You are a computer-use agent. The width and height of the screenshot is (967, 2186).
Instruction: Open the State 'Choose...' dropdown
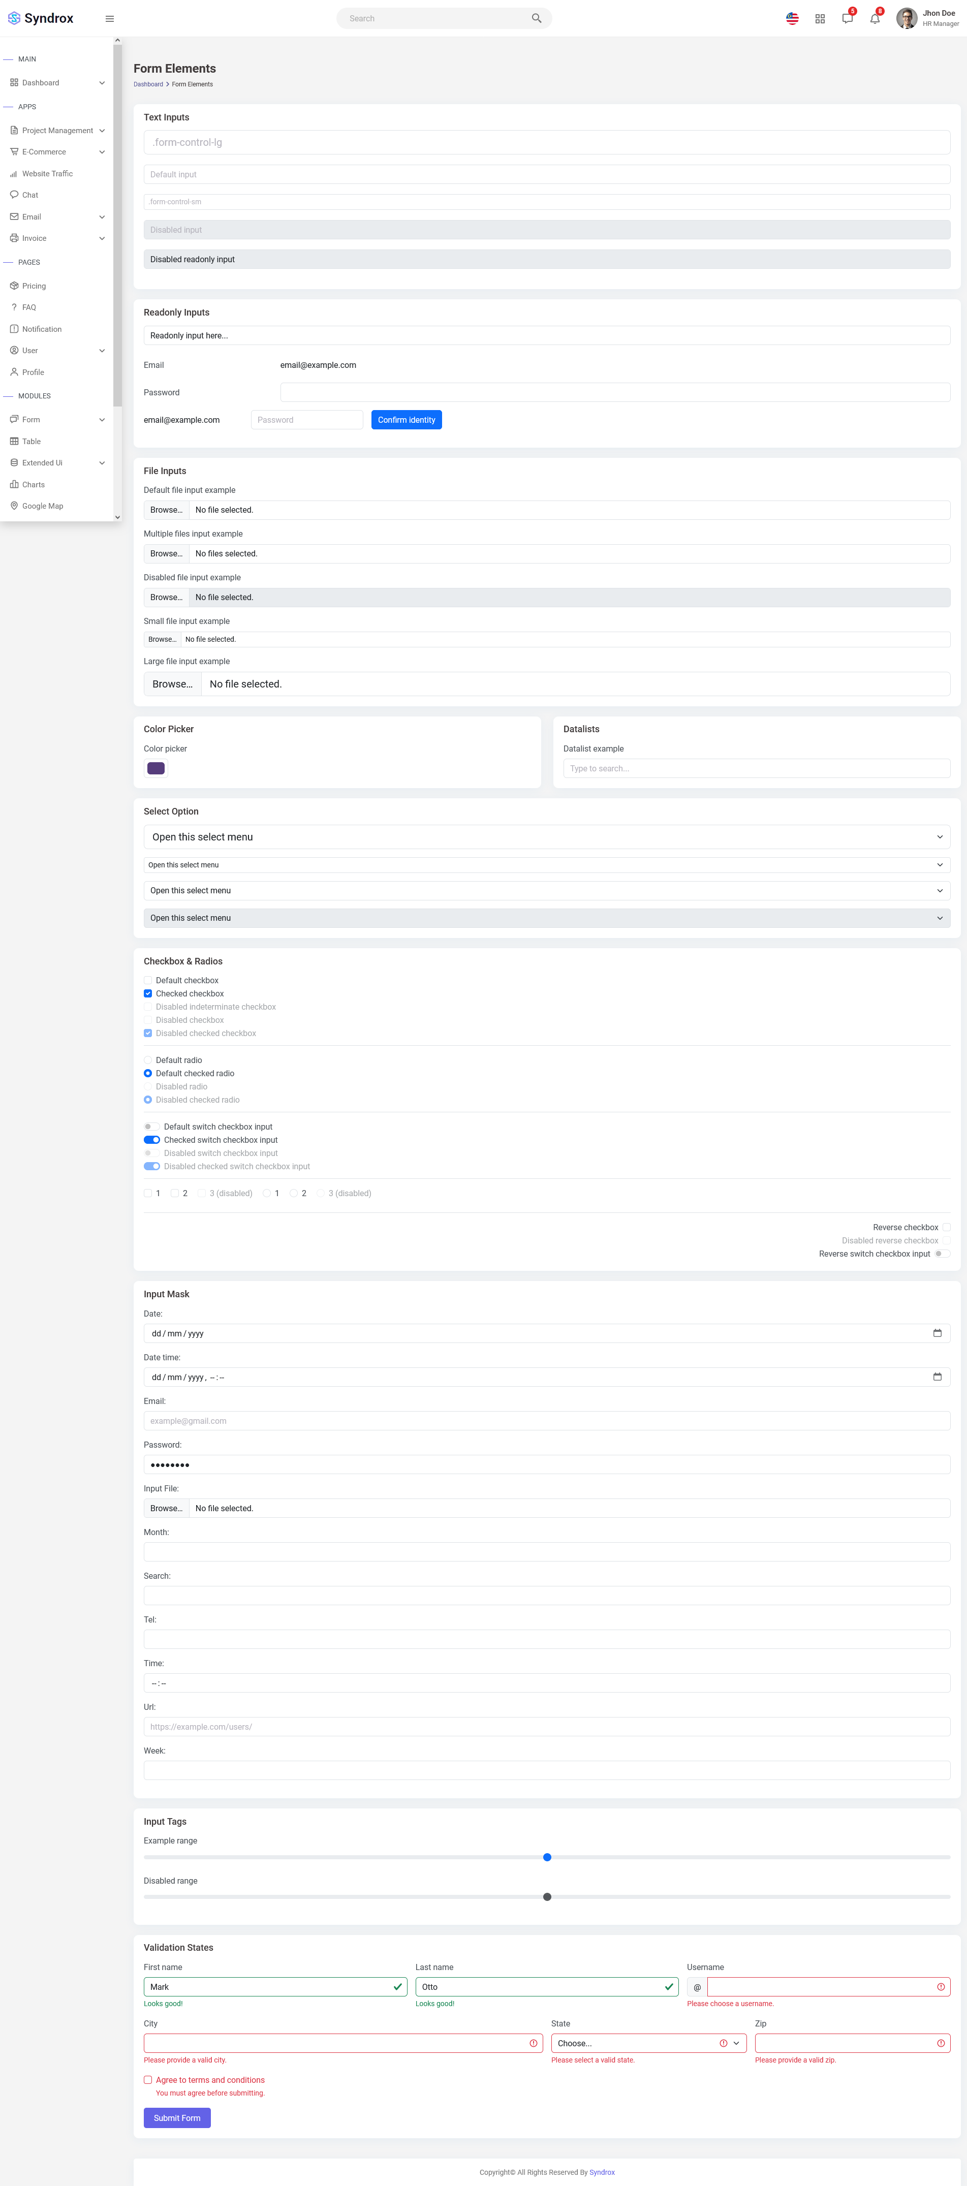(x=648, y=2043)
